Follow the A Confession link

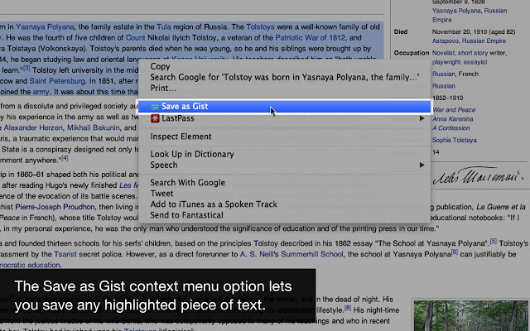point(450,128)
